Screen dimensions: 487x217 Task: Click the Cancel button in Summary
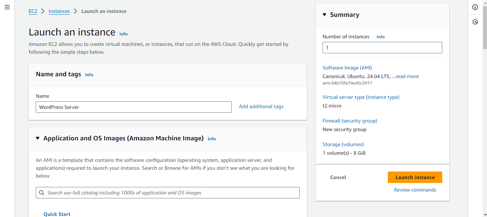(x=338, y=177)
